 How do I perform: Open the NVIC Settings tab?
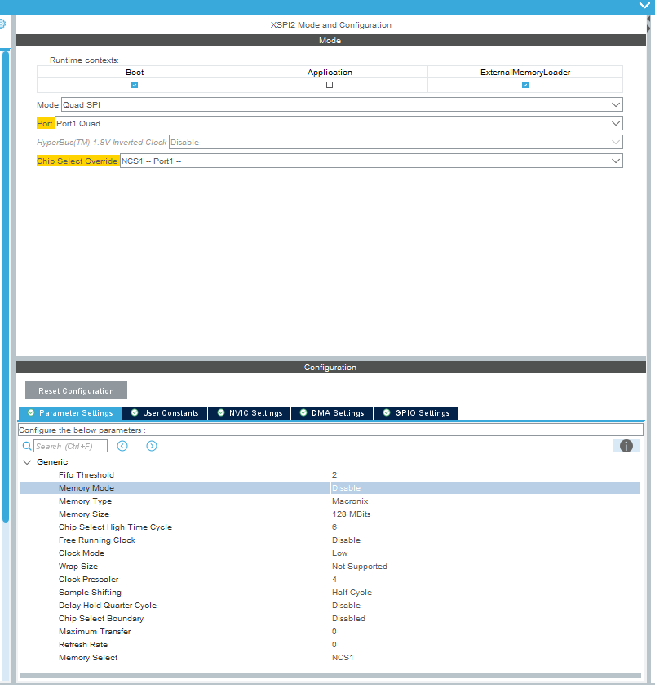pyautogui.click(x=250, y=413)
